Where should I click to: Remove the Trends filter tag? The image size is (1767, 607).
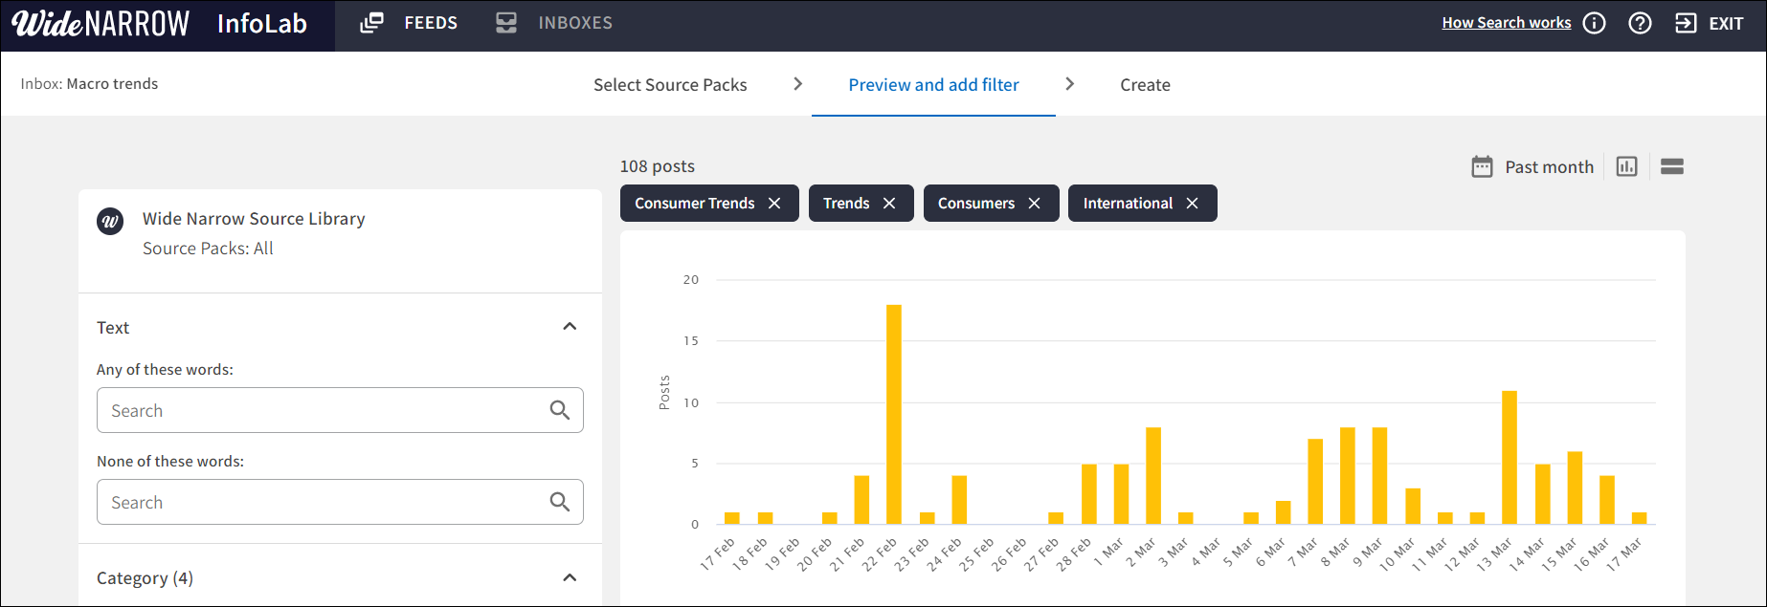click(x=889, y=204)
